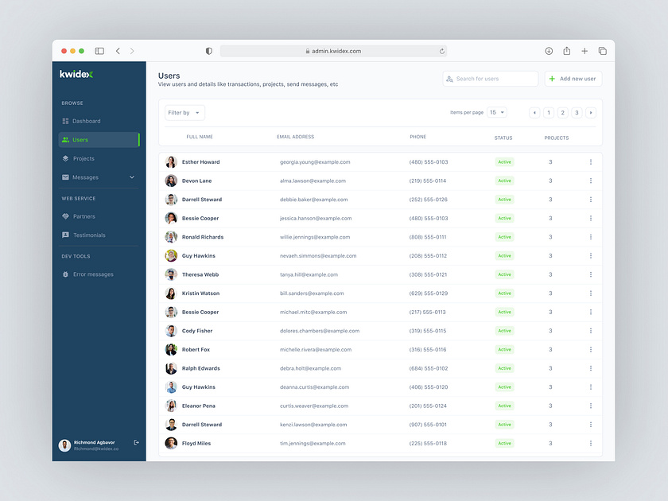Click email dolores.chambers@example.com
668x501 pixels.
tap(320, 331)
